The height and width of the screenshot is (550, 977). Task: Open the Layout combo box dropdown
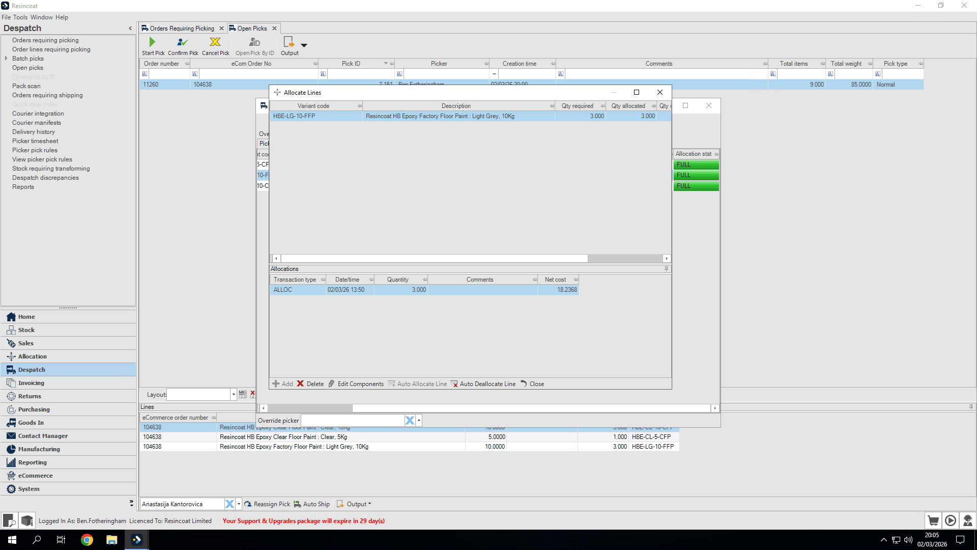point(234,394)
